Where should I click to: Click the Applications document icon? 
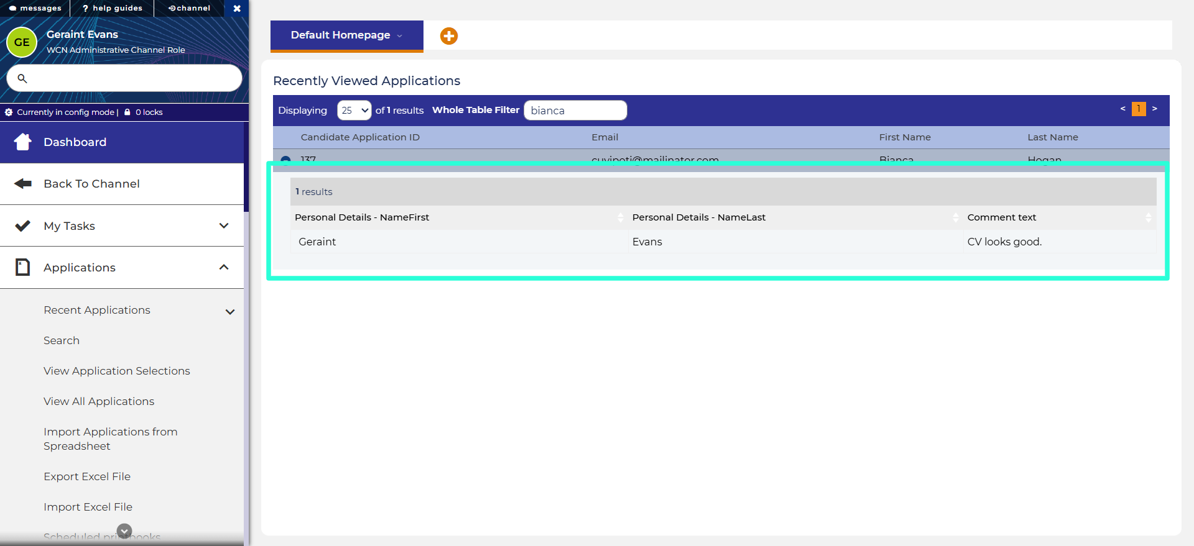[x=22, y=267]
